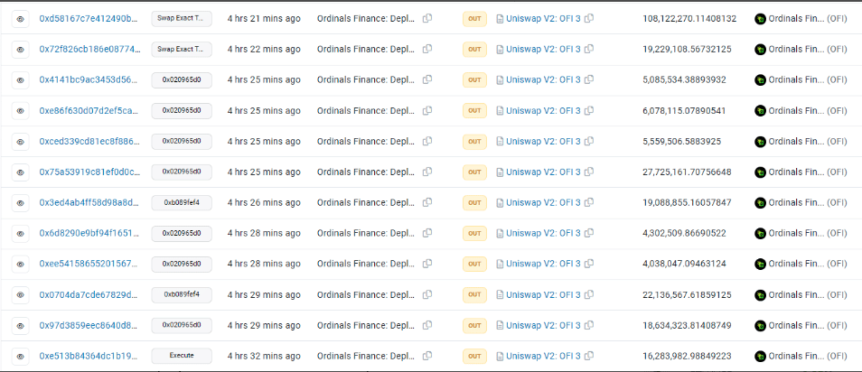
Task: Click OFI token logo in 0xced339cd81ec8f886 row
Action: coord(760,141)
